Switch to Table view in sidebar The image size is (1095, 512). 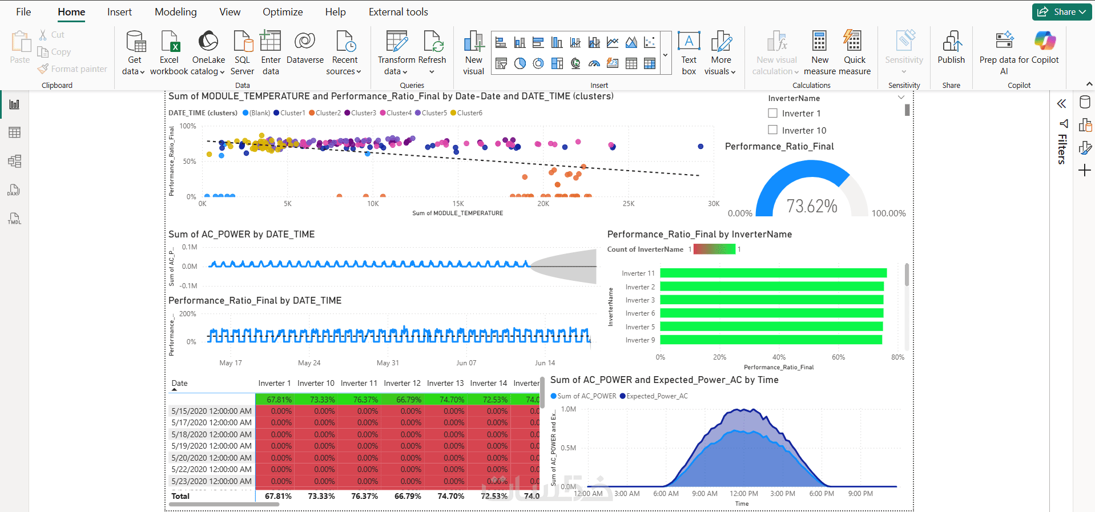(x=15, y=132)
